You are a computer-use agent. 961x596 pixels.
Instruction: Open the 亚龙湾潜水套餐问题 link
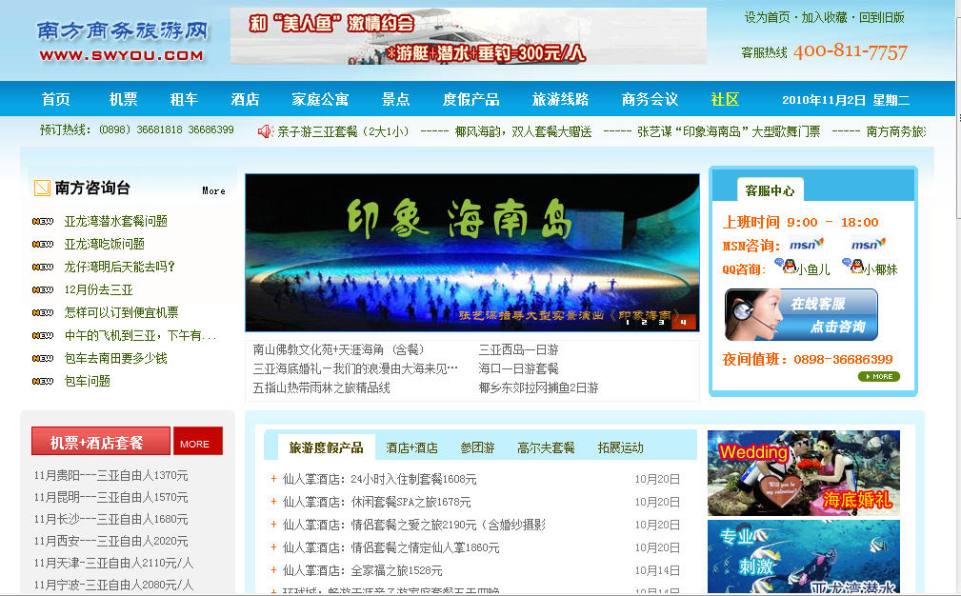(x=115, y=221)
